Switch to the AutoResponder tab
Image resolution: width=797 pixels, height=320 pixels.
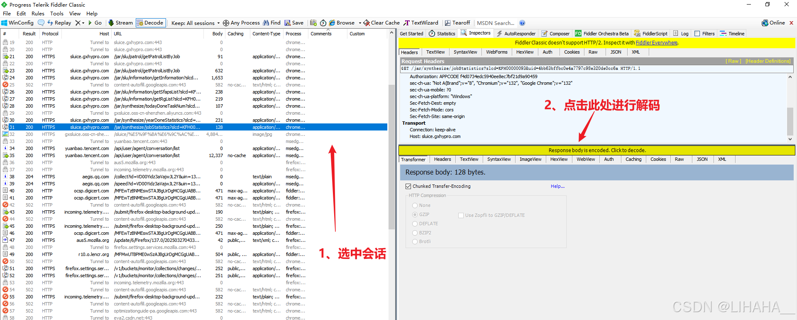pos(516,34)
